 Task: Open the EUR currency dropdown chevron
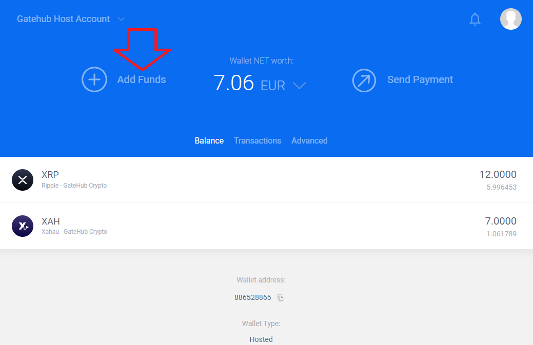(299, 86)
